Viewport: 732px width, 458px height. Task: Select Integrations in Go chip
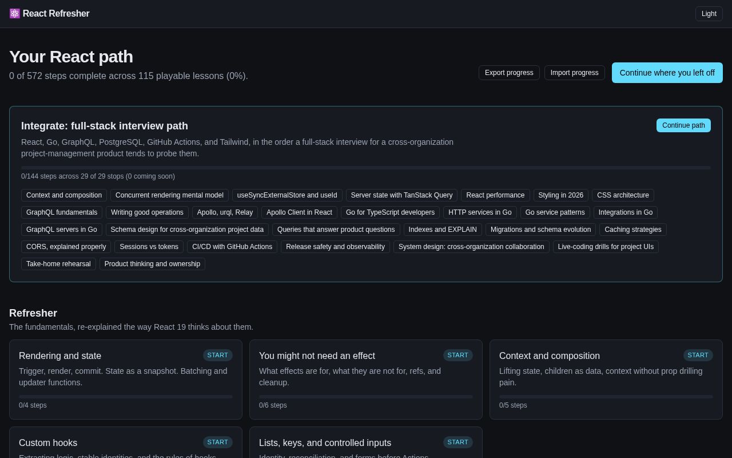[x=626, y=212]
